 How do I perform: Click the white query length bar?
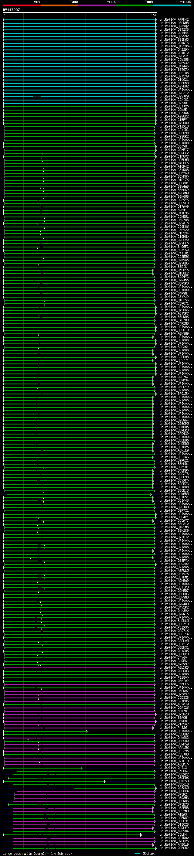click(x=80, y=13)
